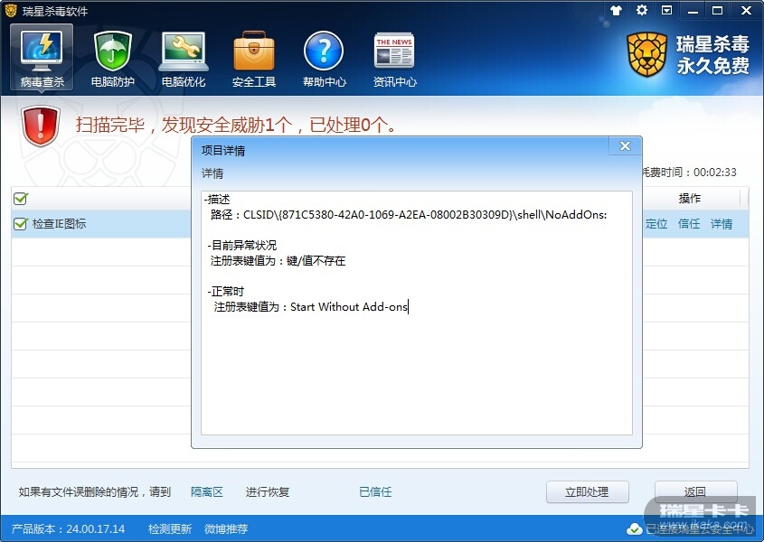Toggle the select-all checkbox in header

point(21,198)
